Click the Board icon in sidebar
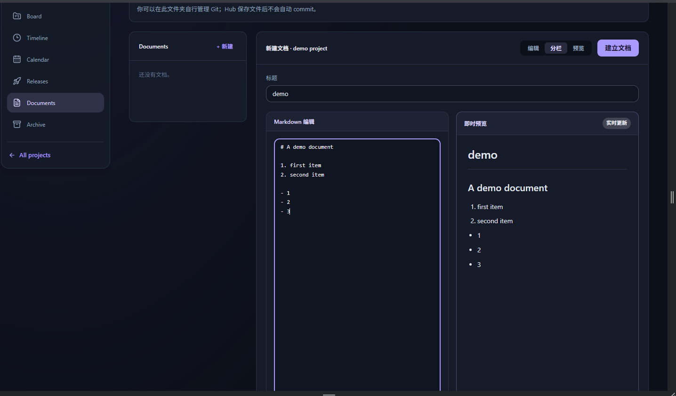The width and height of the screenshot is (676, 396). pos(17,16)
